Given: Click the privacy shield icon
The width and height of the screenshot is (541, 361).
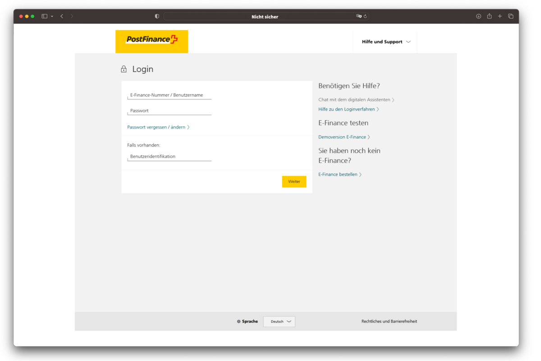Looking at the screenshot, I should [x=157, y=16].
